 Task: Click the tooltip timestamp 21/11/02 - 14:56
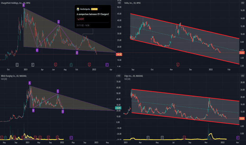point(83,25)
